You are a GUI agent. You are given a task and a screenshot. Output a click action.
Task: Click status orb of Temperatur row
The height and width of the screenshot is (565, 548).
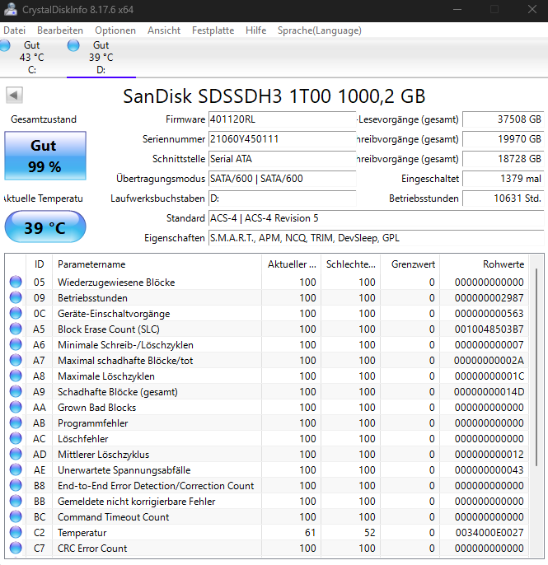tap(16, 533)
